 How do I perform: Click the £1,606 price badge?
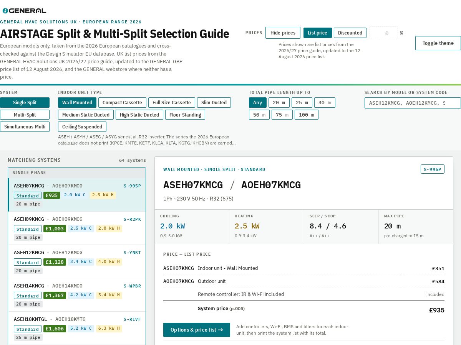tap(55, 329)
